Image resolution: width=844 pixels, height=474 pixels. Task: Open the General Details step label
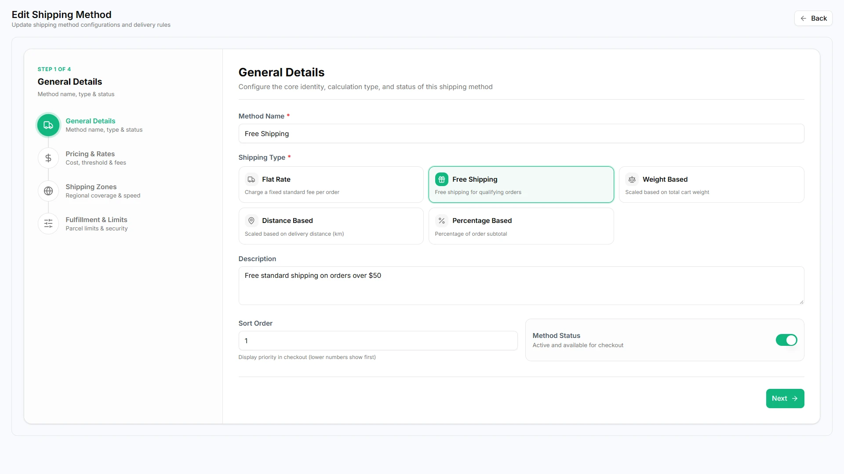[x=91, y=121]
